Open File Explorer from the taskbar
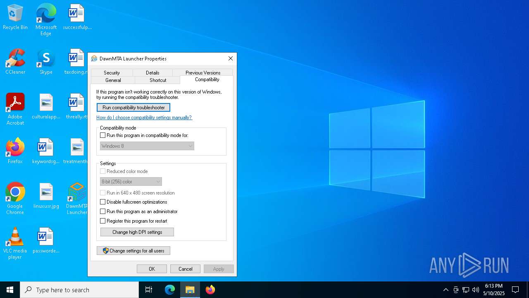 tap(190, 290)
